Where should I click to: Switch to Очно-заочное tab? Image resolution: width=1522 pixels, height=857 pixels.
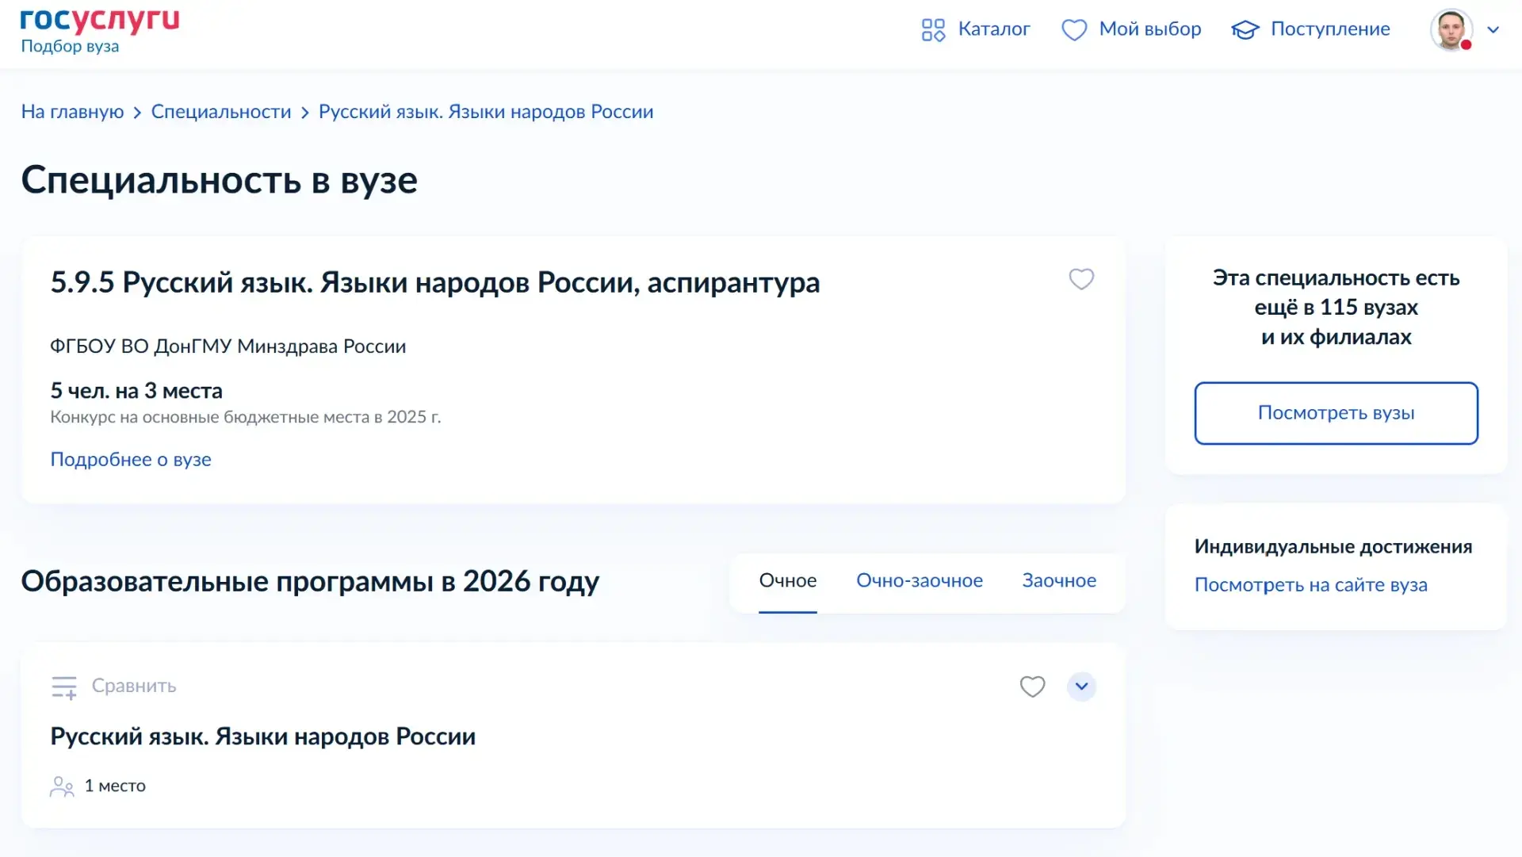[919, 581]
